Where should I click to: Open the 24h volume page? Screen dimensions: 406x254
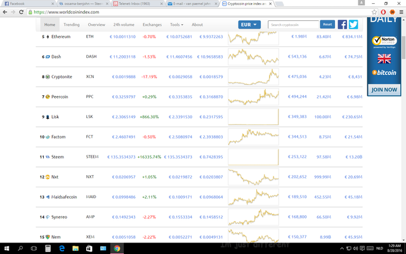click(x=124, y=25)
